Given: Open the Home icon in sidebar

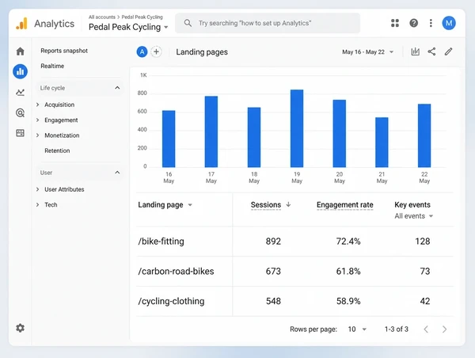Looking at the screenshot, I should click(21, 51).
